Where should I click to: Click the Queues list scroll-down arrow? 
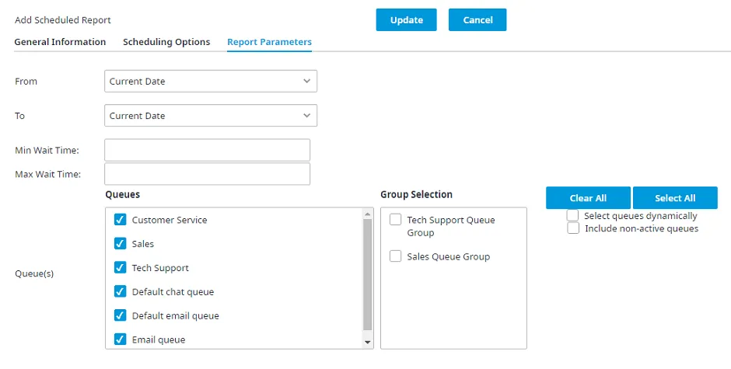367,343
